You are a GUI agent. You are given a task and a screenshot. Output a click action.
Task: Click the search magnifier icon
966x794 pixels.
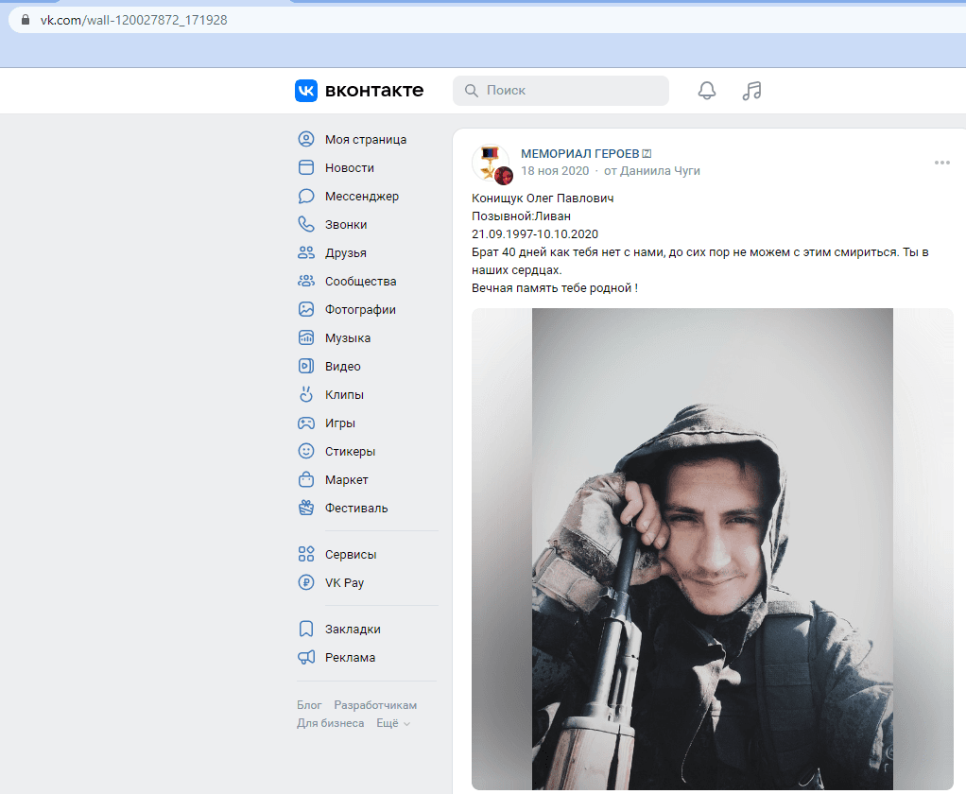472,91
